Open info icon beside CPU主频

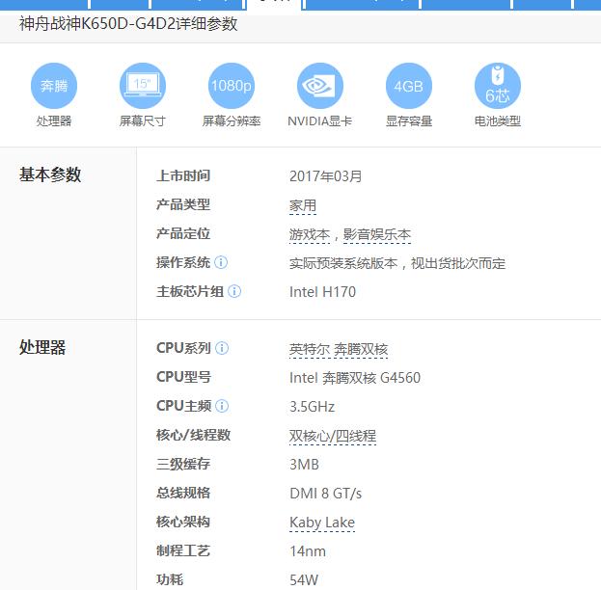(x=222, y=406)
